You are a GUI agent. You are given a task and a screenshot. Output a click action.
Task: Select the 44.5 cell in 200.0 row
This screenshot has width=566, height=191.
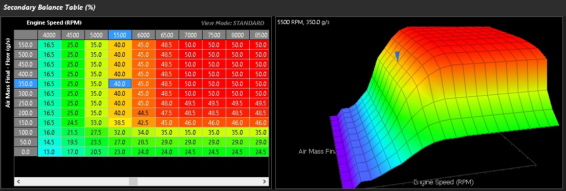click(144, 113)
